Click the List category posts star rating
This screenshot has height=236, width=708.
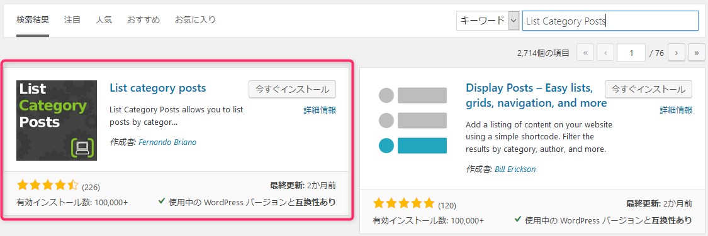[x=47, y=185]
